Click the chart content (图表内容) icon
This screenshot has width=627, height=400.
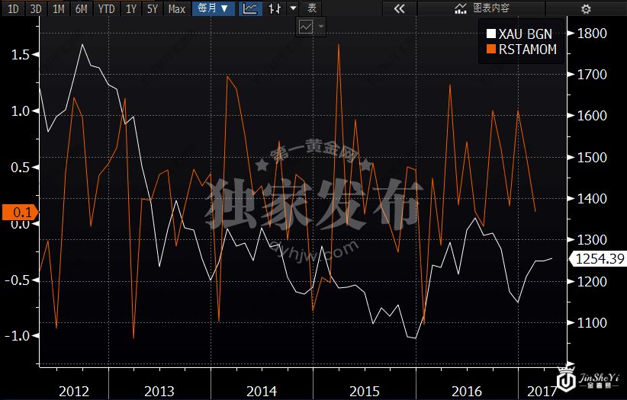481,9
